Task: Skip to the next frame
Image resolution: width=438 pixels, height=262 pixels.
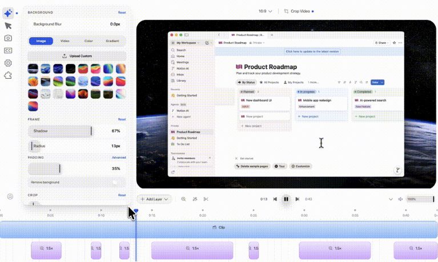Action: [x=298, y=199]
